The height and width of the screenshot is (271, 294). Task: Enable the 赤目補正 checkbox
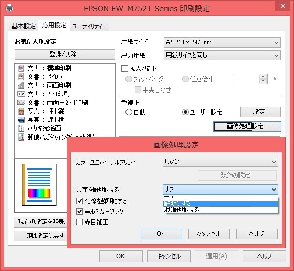click(79, 222)
